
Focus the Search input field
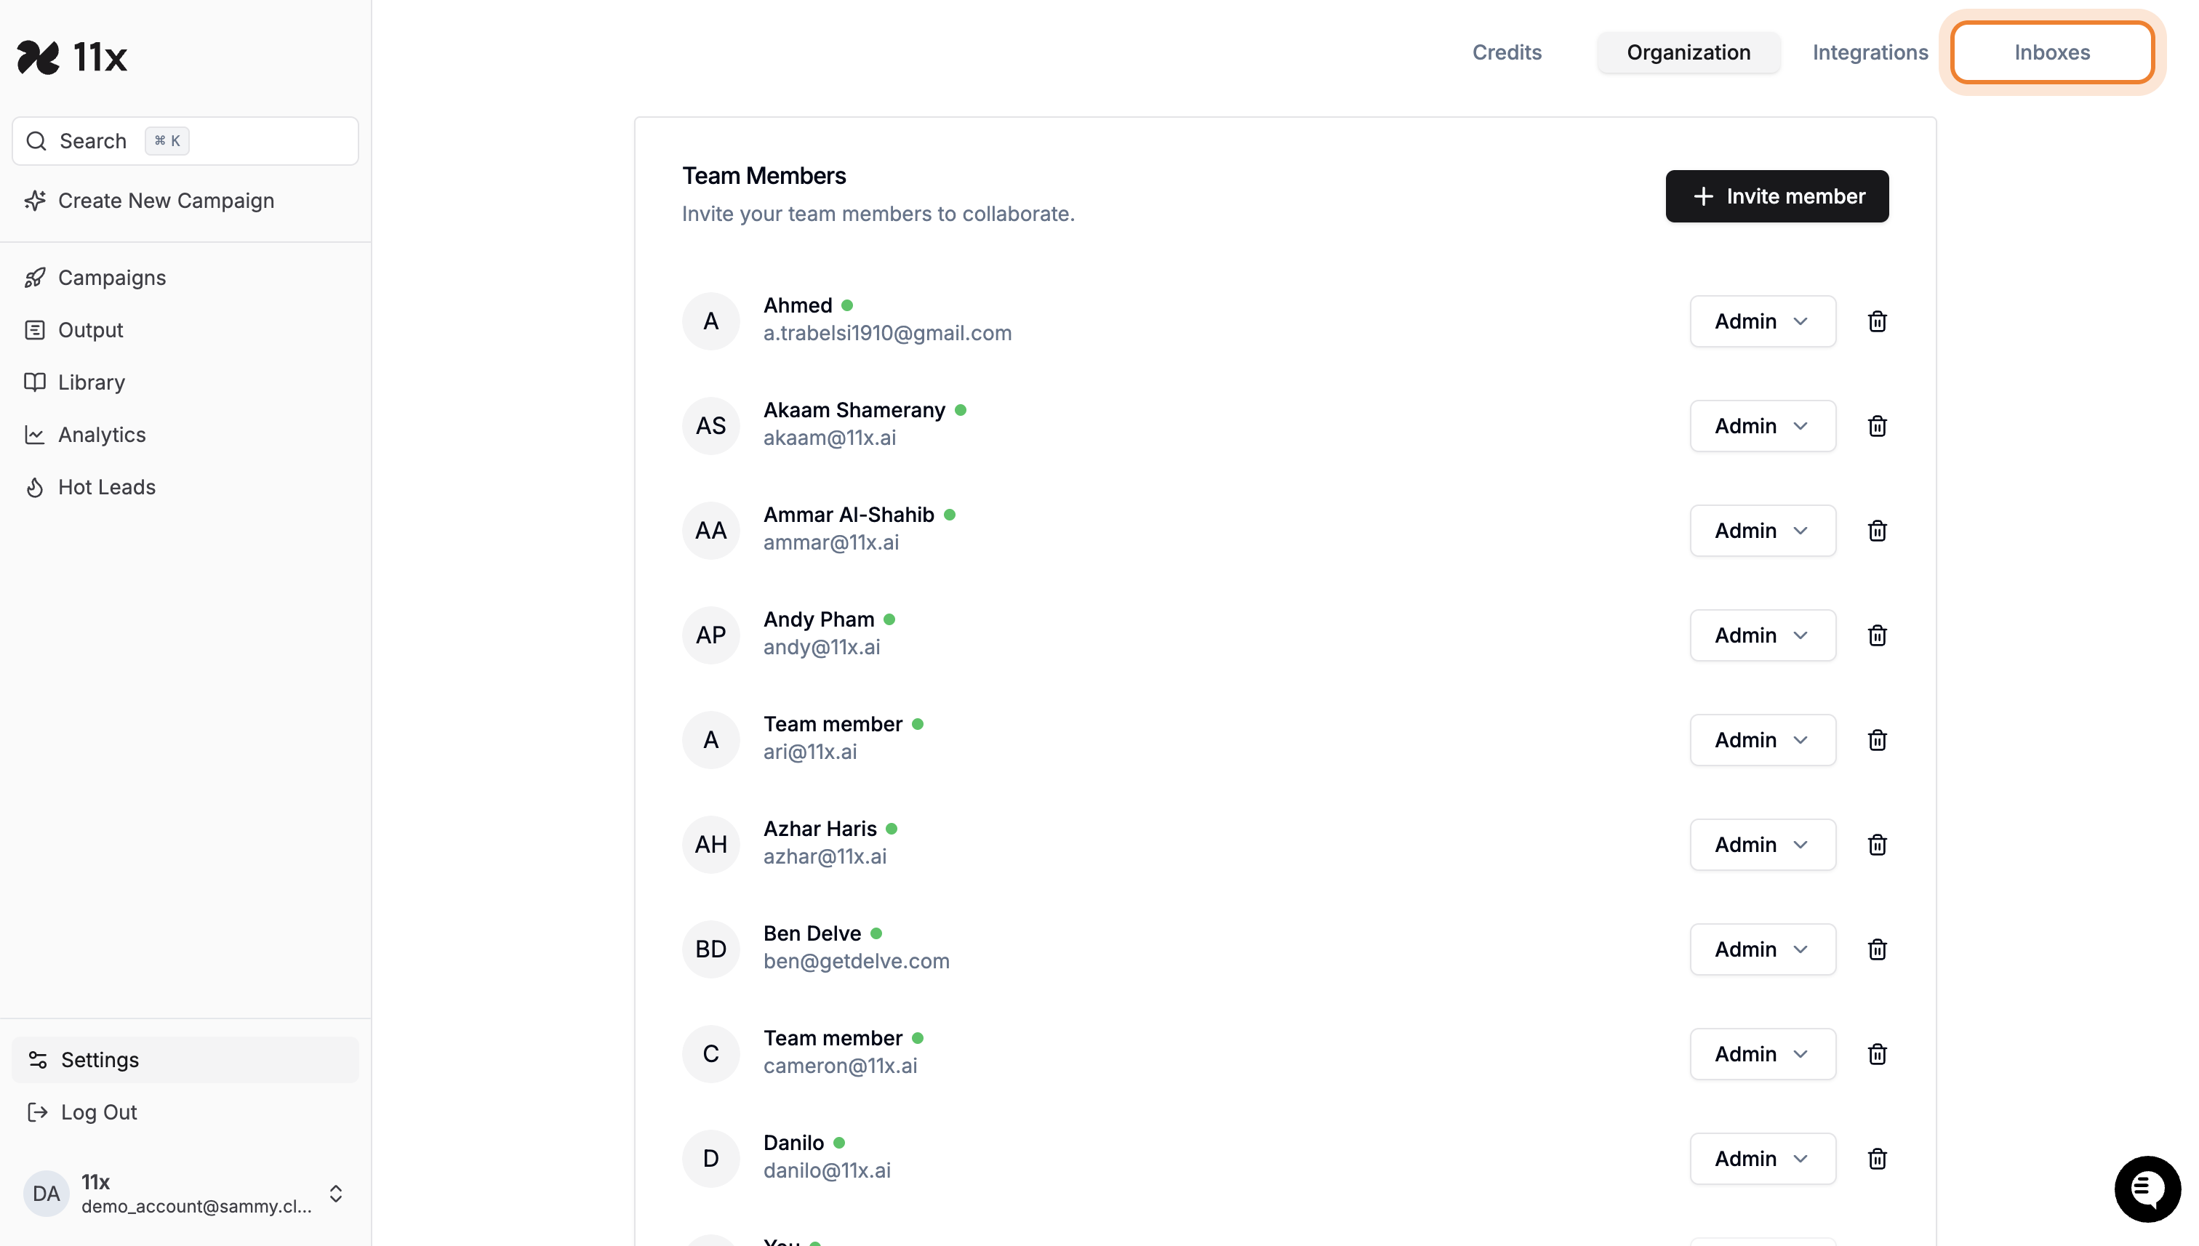pyautogui.click(x=185, y=141)
